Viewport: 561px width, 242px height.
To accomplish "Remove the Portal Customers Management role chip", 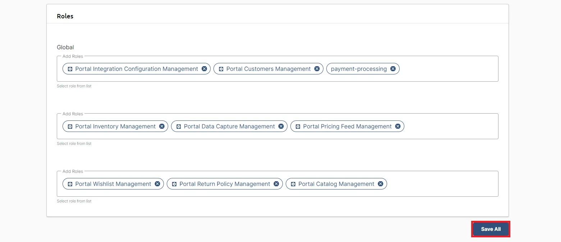I will [x=317, y=69].
